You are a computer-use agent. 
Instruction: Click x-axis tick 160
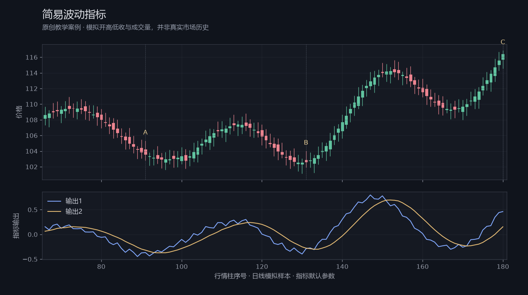(423, 266)
